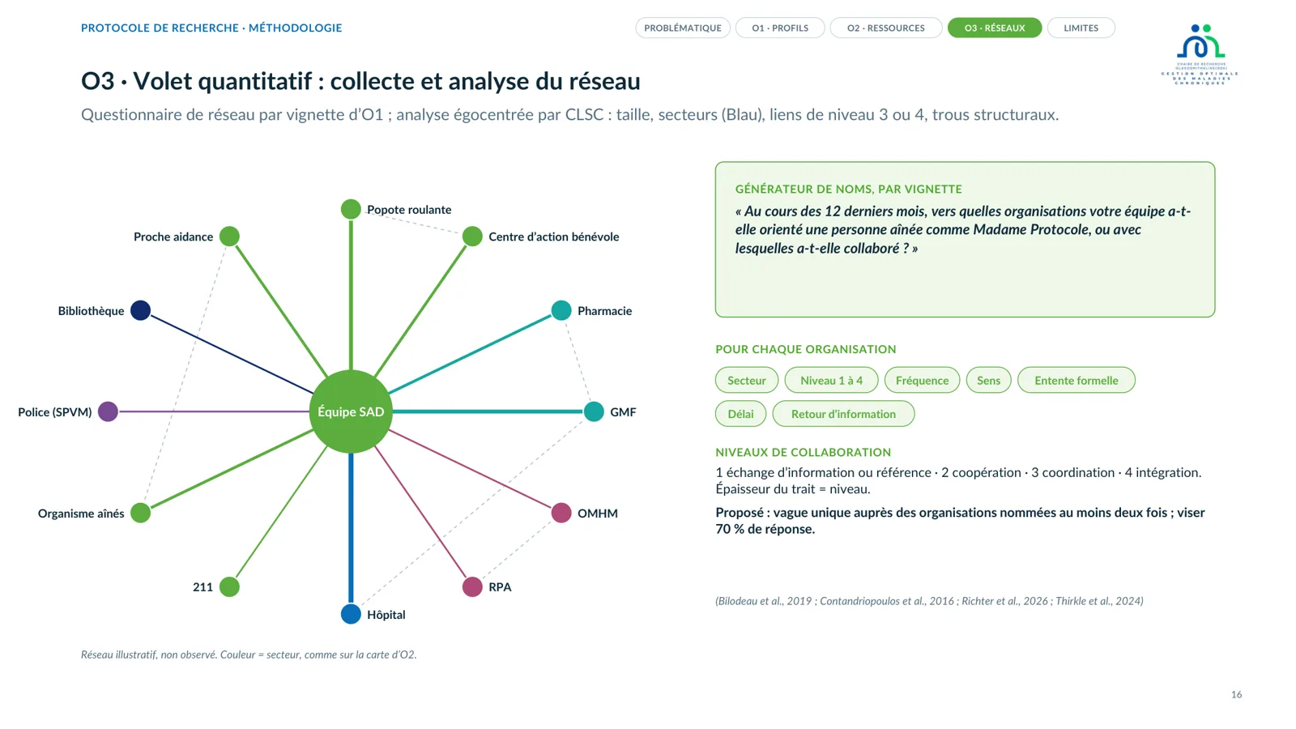Click the blue Hôpital node
The width and height of the screenshot is (1296, 729).
pyautogui.click(x=351, y=614)
